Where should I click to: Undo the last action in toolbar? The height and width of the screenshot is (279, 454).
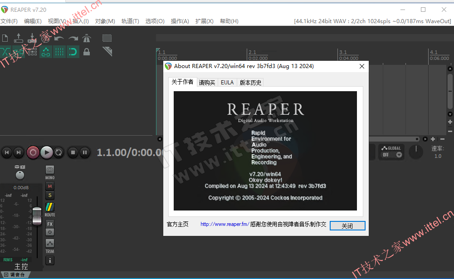tap(59, 38)
